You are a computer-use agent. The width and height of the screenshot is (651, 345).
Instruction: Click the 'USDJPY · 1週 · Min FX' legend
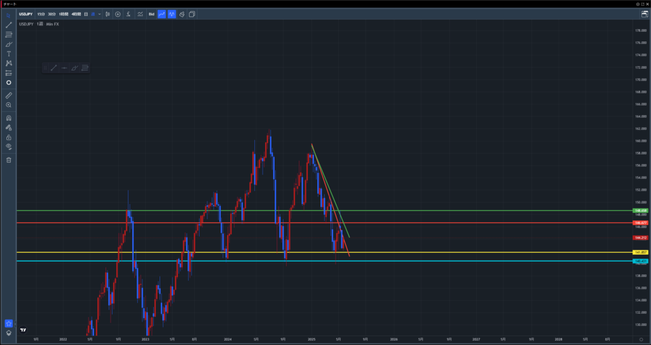click(39, 24)
